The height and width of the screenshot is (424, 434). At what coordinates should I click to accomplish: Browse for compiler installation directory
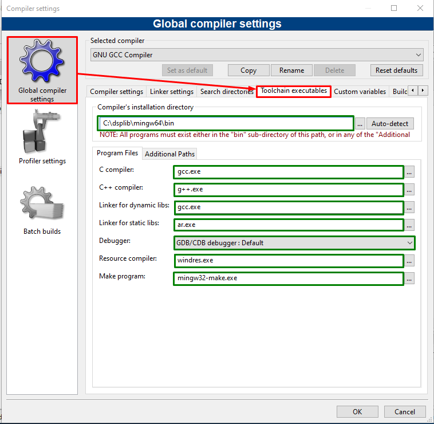coord(360,124)
